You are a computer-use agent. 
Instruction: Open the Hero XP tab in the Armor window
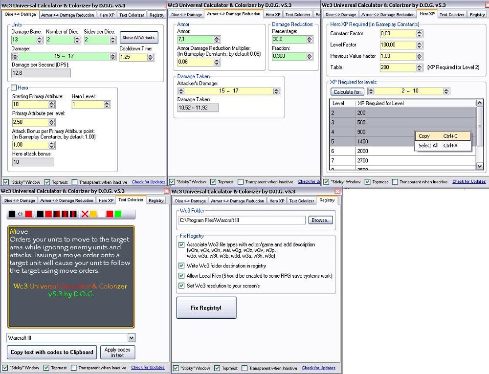point(273,14)
